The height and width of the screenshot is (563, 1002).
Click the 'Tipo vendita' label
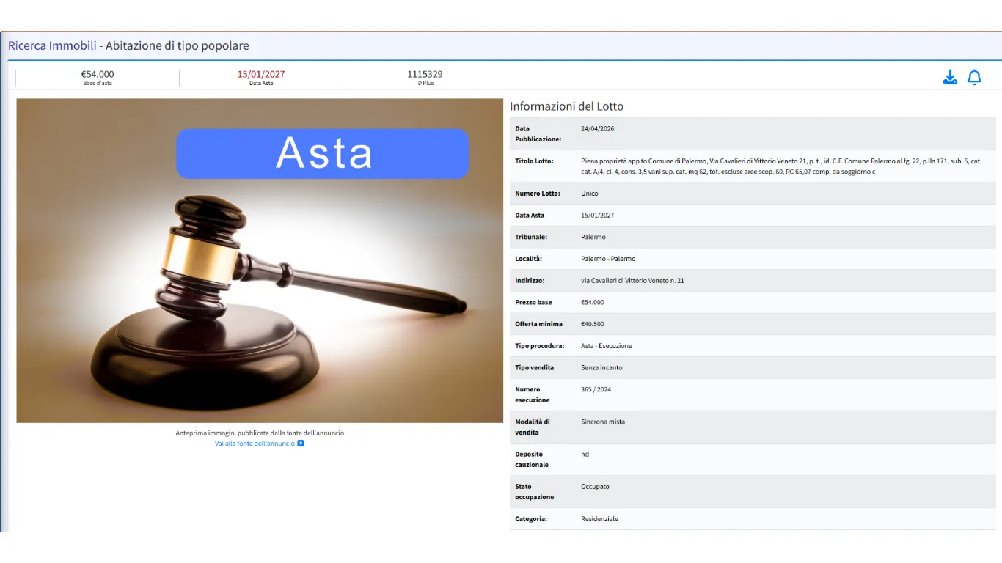(535, 368)
